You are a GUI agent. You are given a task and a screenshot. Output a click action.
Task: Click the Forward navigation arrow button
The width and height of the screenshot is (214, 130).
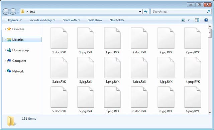[x=13, y=12]
